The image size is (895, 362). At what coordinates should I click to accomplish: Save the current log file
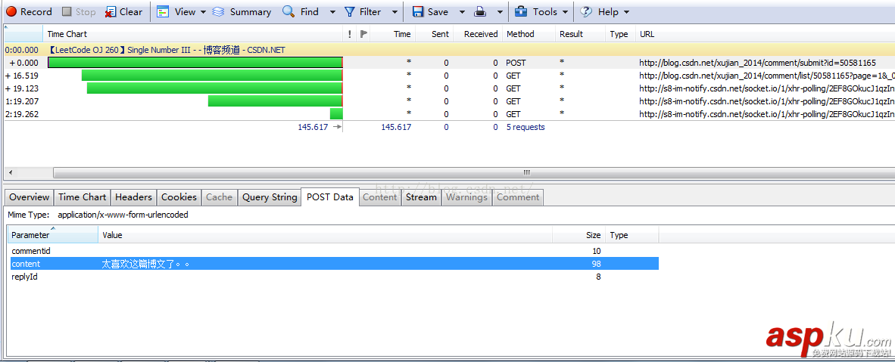coord(429,11)
